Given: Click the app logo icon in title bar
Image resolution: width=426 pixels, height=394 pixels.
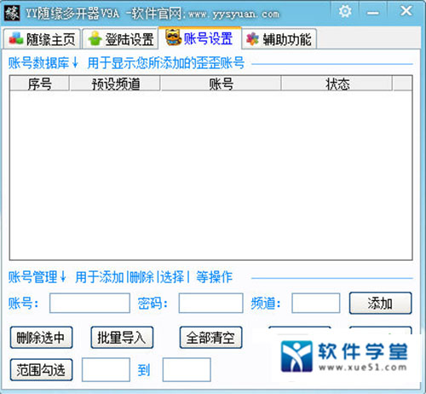Looking at the screenshot, I should tap(12, 13).
